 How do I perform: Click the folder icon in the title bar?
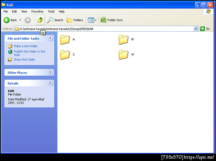tap(4, 5)
